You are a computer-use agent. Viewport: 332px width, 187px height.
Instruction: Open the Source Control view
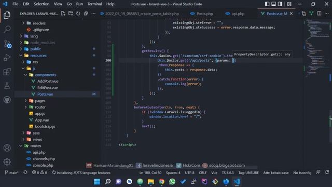point(7,44)
